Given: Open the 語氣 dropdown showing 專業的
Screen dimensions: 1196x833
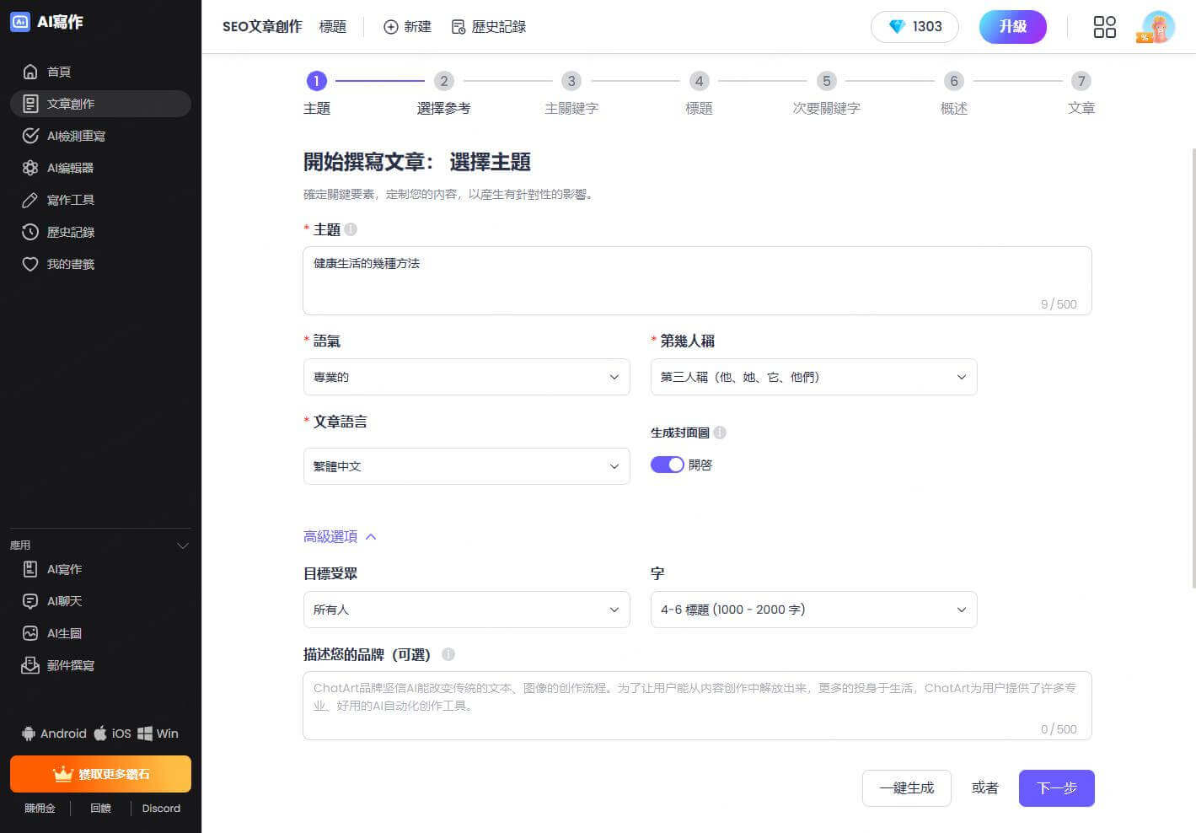Looking at the screenshot, I should pos(467,377).
